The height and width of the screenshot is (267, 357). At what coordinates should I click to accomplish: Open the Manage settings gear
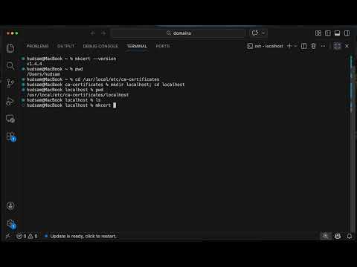11,224
